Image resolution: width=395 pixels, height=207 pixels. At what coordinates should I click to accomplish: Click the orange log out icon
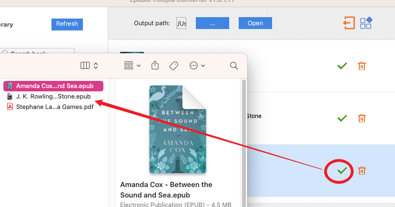click(349, 23)
